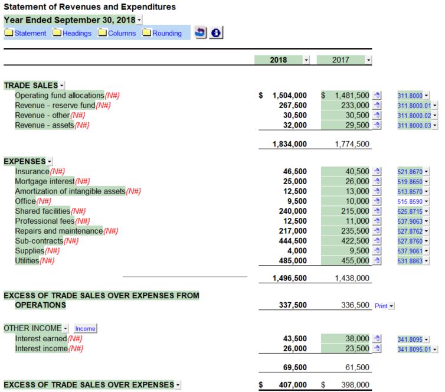
Task: Follow account link 519.8650
Action: 410,182
